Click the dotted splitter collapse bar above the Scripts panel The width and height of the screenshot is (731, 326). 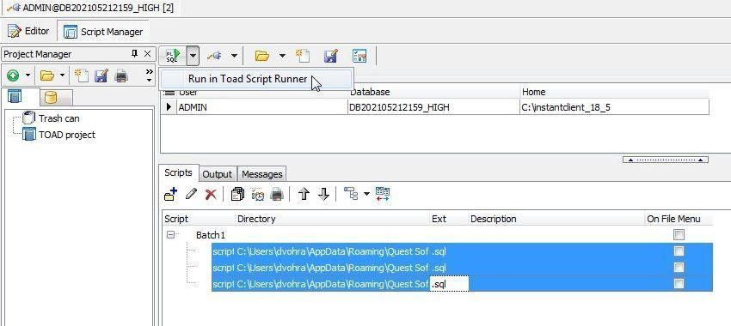(666, 160)
